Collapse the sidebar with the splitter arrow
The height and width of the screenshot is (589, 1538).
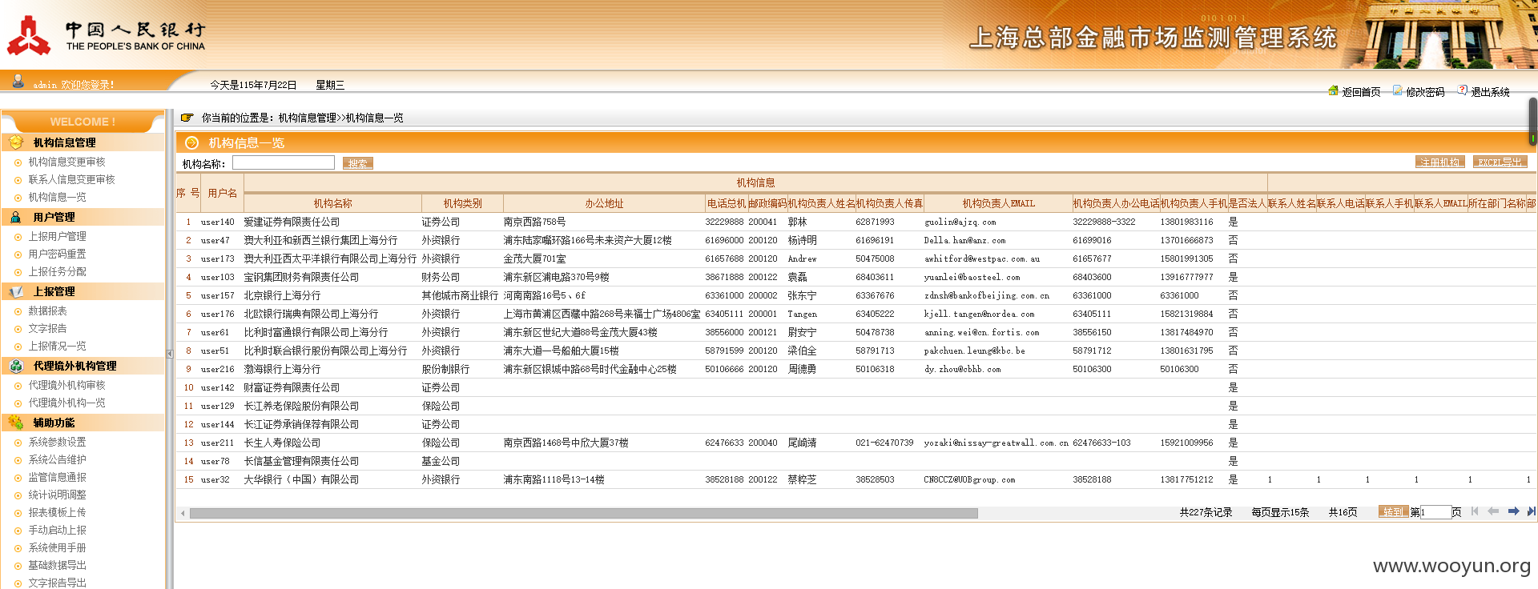170,353
